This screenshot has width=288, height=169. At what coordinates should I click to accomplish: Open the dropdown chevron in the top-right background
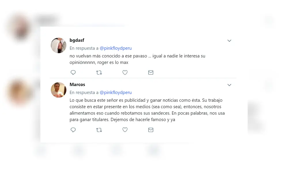(268, 20)
